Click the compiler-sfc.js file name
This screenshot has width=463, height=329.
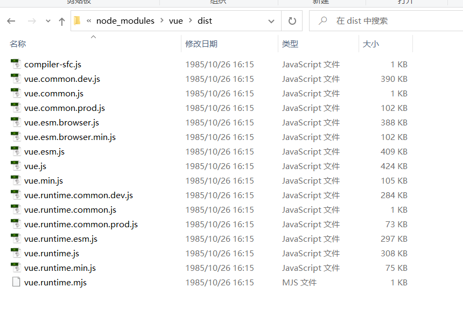pos(53,65)
